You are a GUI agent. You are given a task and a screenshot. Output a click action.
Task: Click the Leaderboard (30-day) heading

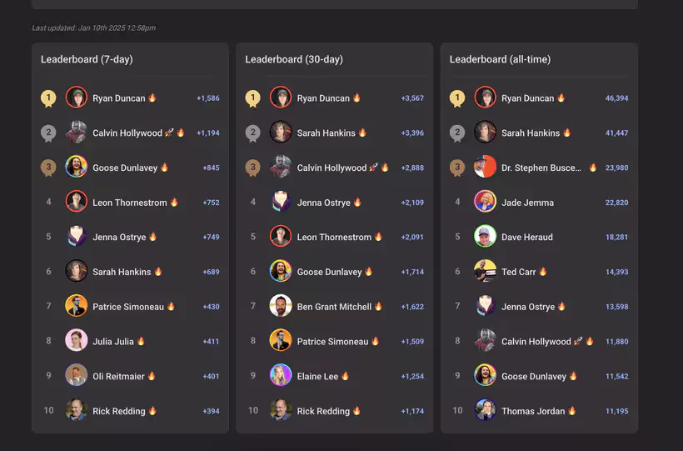coord(294,59)
